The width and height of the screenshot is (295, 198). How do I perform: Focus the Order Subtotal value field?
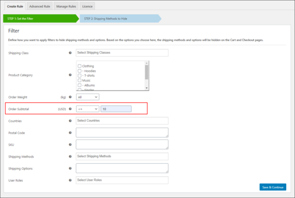point(116,109)
